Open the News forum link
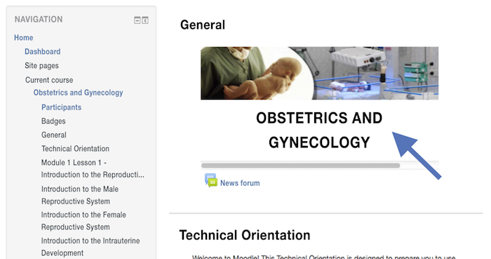 click(x=240, y=183)
